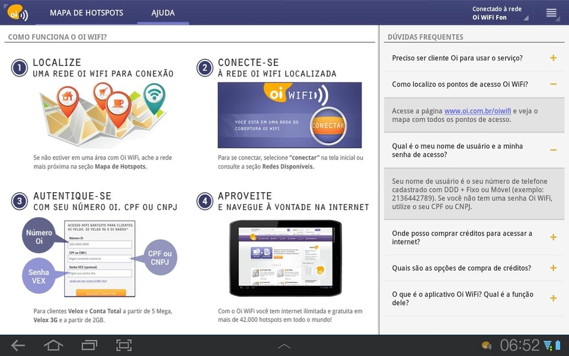
Task: Expand the notification bar up arrow
Action: tap(284, 346)
